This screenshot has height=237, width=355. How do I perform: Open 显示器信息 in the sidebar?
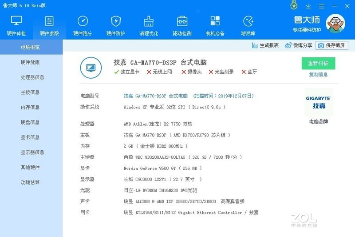32,152
